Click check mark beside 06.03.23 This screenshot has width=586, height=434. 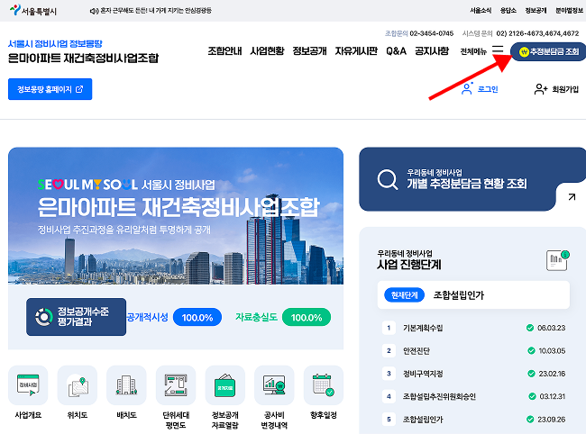[530, 328]
